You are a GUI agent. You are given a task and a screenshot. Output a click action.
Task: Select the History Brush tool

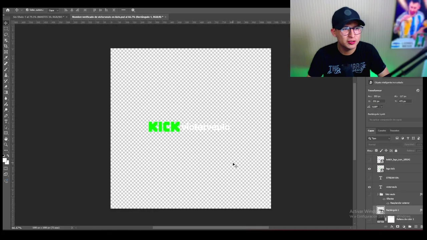pos(6,81)
